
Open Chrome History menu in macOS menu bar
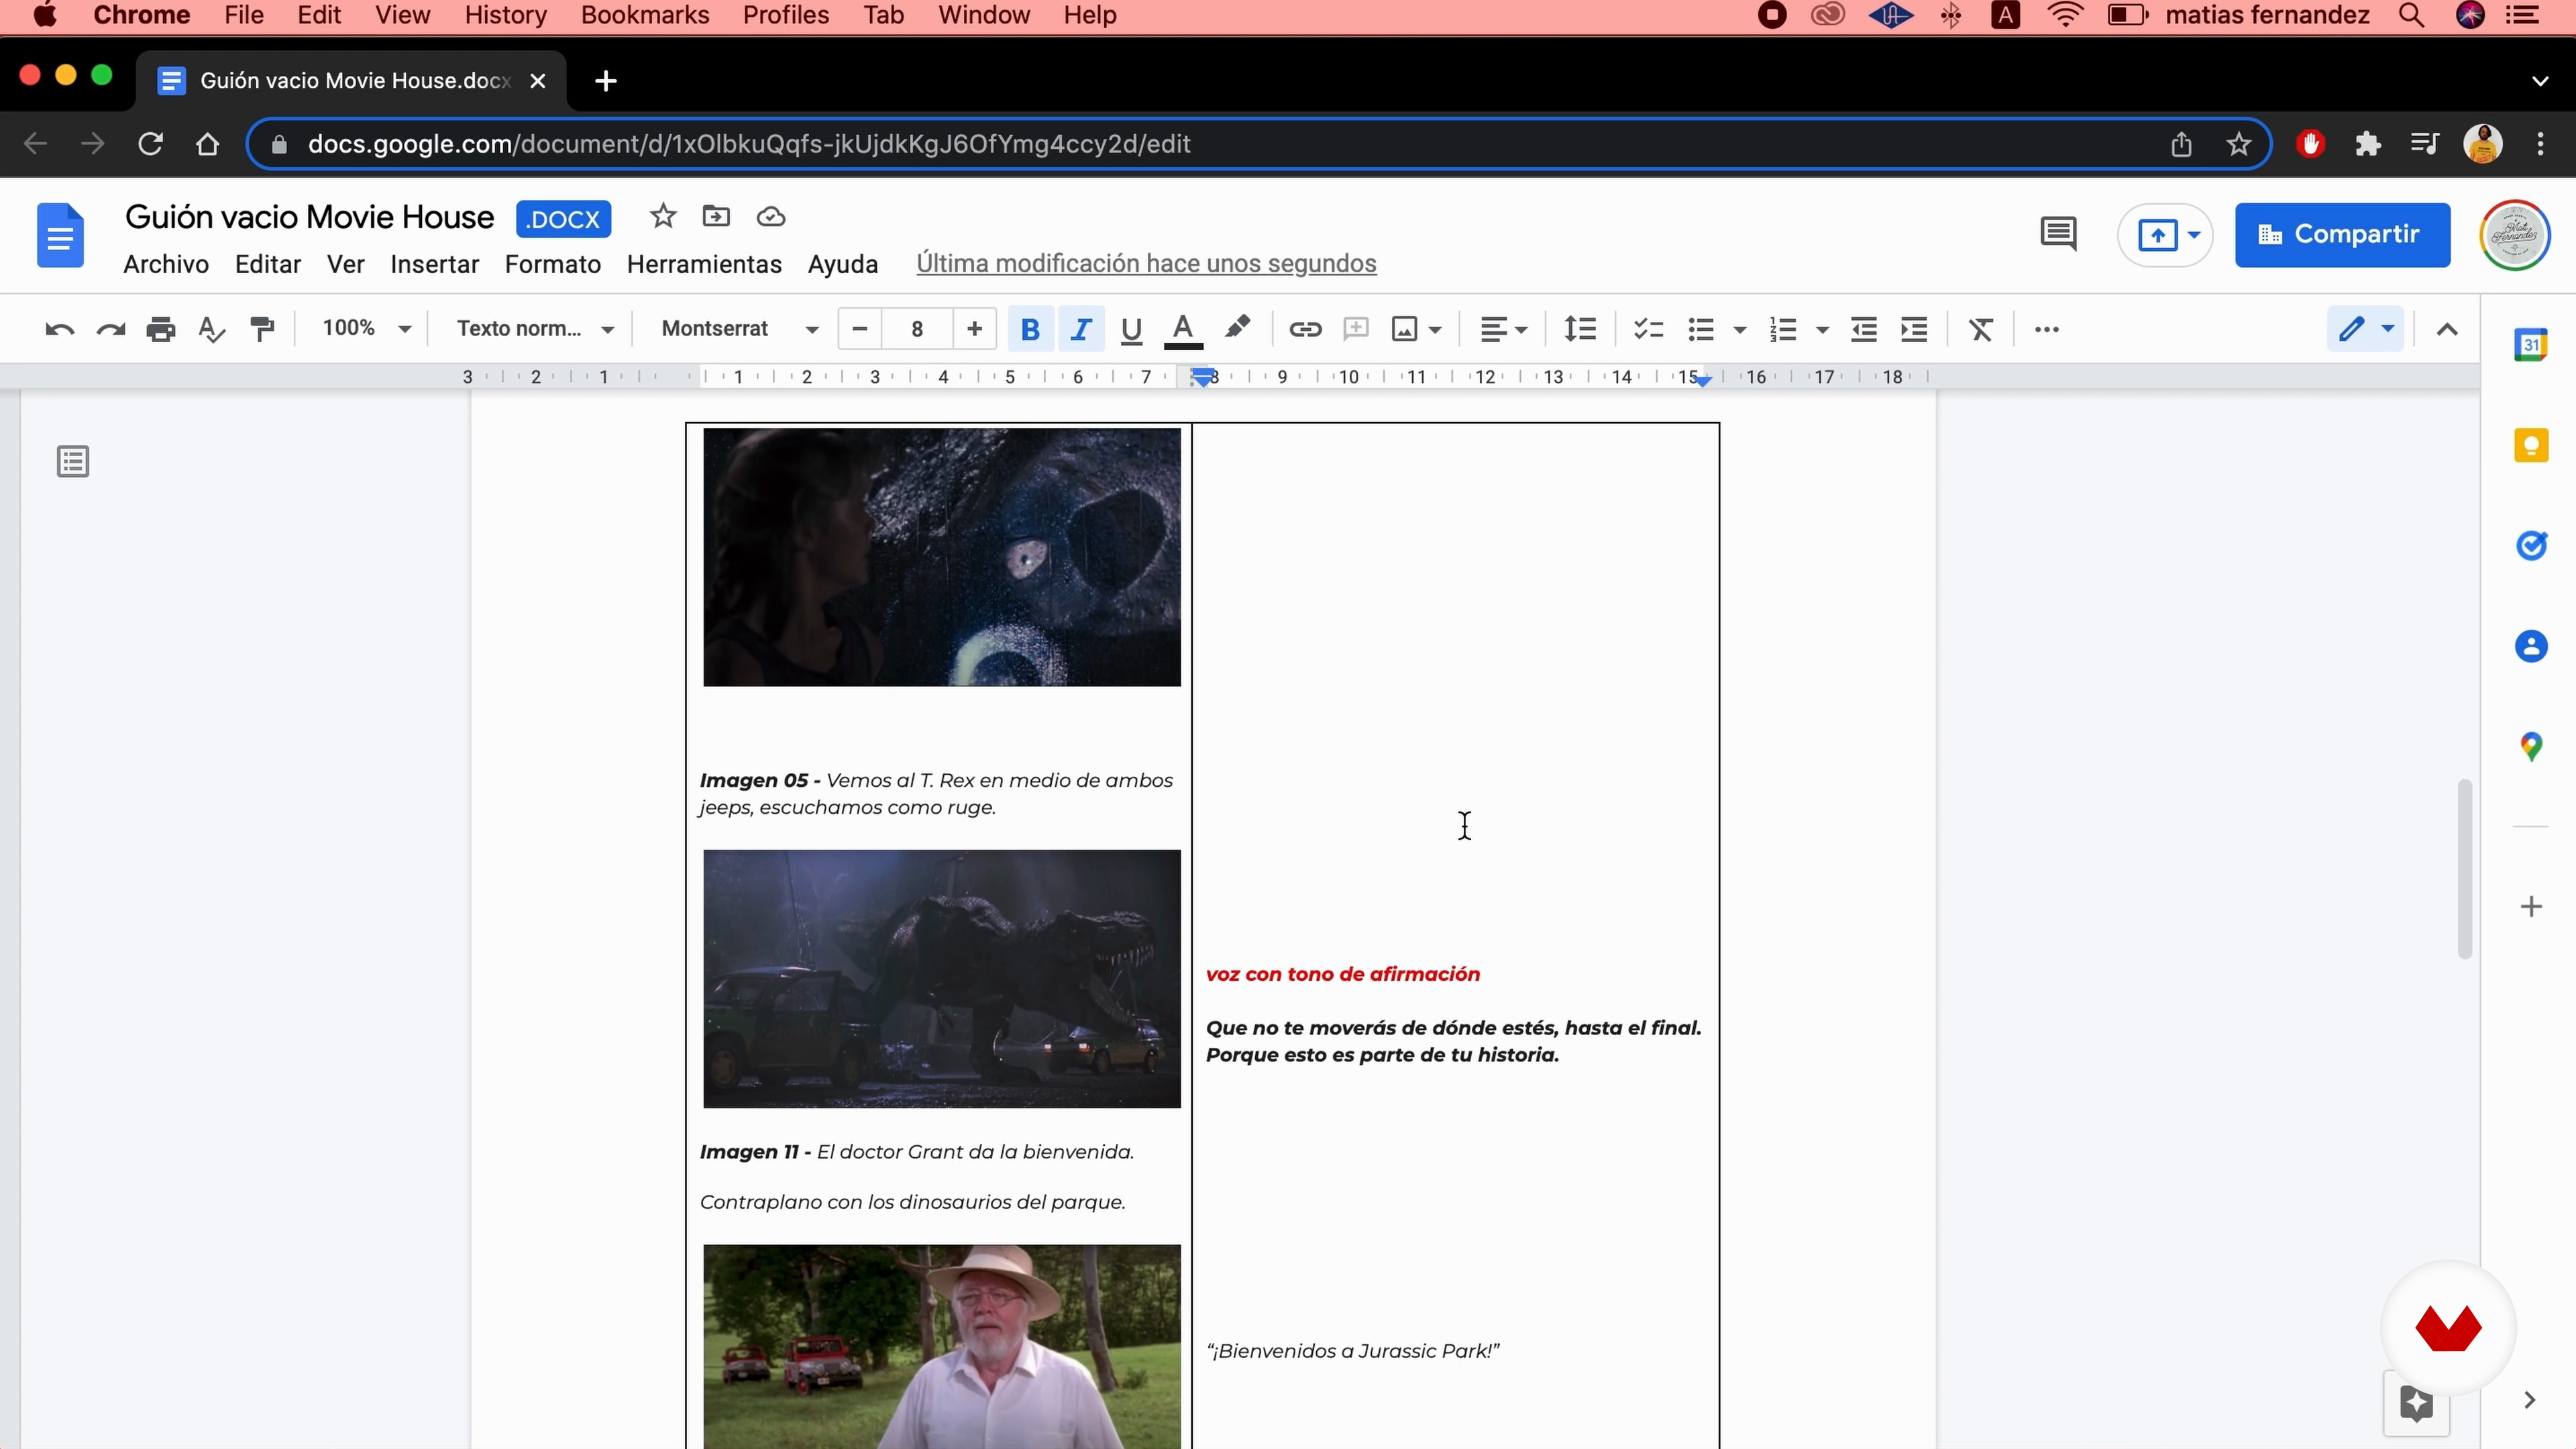506,15
